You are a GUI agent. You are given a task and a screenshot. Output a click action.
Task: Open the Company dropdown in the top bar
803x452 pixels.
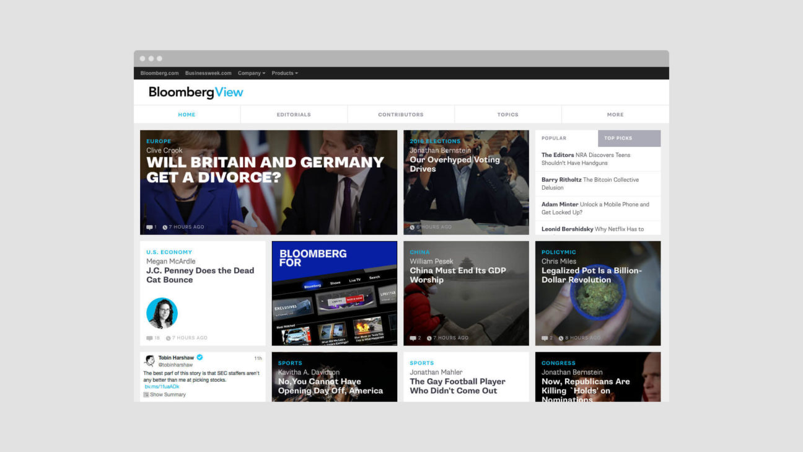250,73
